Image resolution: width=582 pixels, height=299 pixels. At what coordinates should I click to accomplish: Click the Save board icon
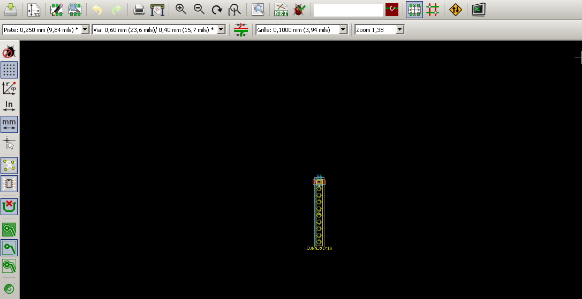[x=11, y=9]
